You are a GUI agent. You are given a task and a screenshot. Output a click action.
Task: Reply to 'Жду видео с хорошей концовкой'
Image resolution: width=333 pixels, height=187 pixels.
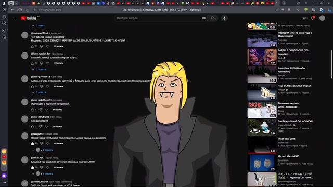(x=58, y=110)
